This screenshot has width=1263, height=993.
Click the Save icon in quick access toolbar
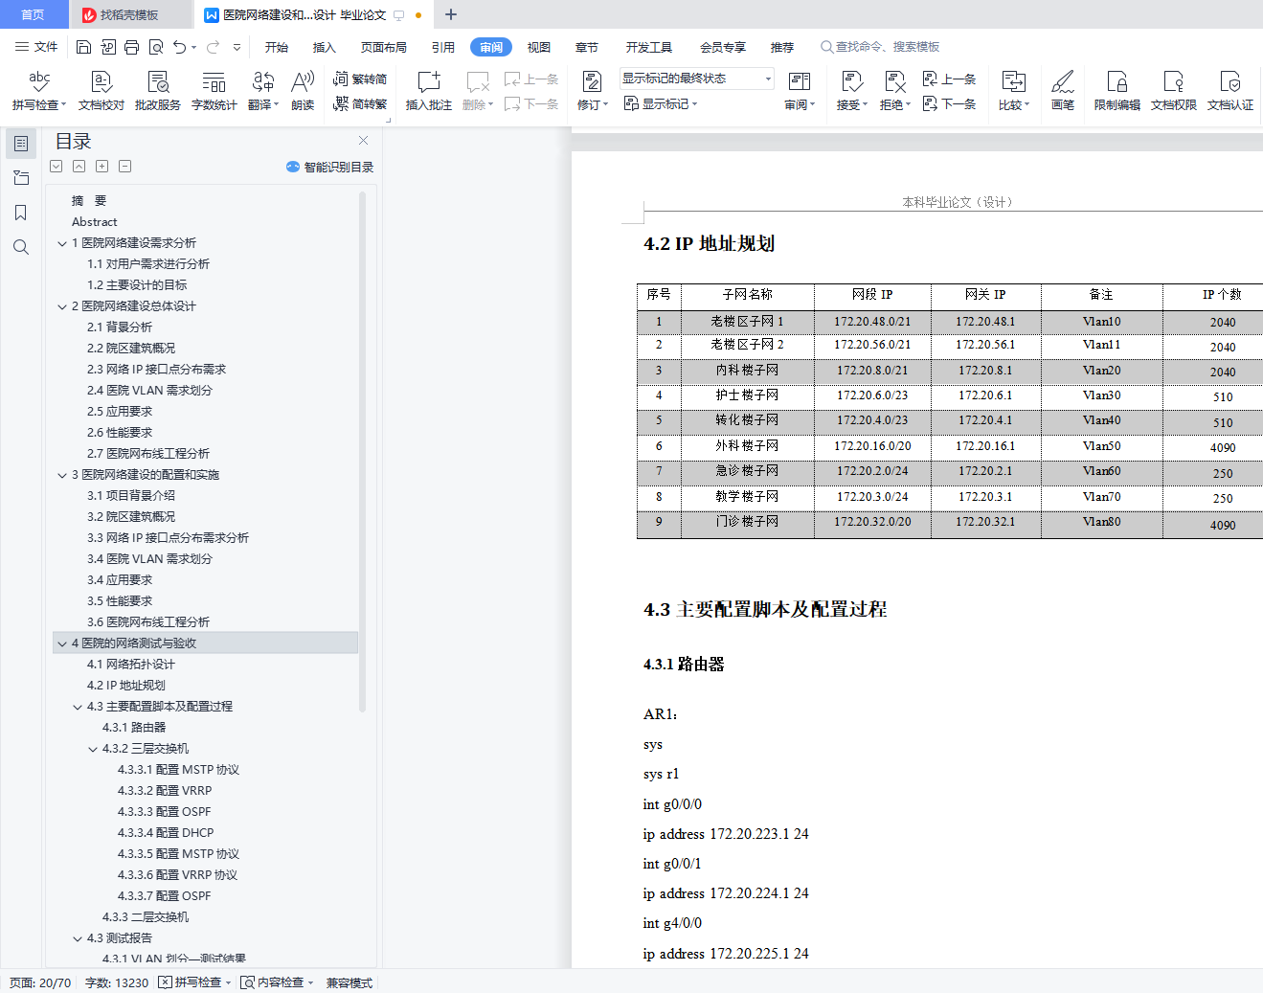point(83,47)
